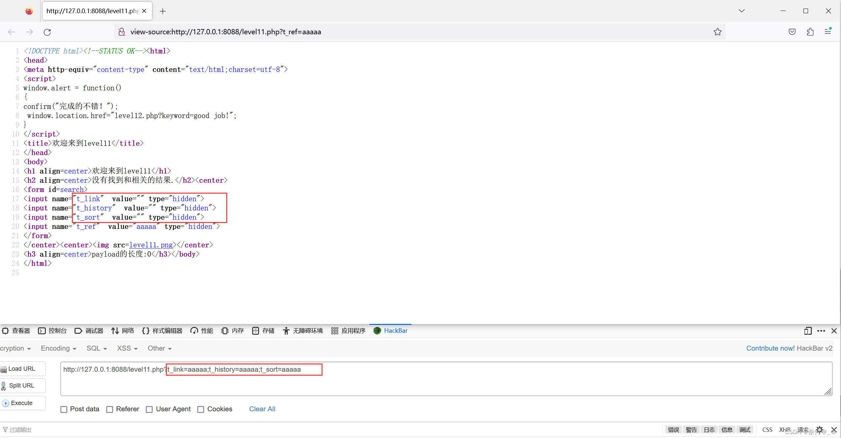
Task: Open the 无障碍环境 accessibility tab
Action: (x=303, y=331)
